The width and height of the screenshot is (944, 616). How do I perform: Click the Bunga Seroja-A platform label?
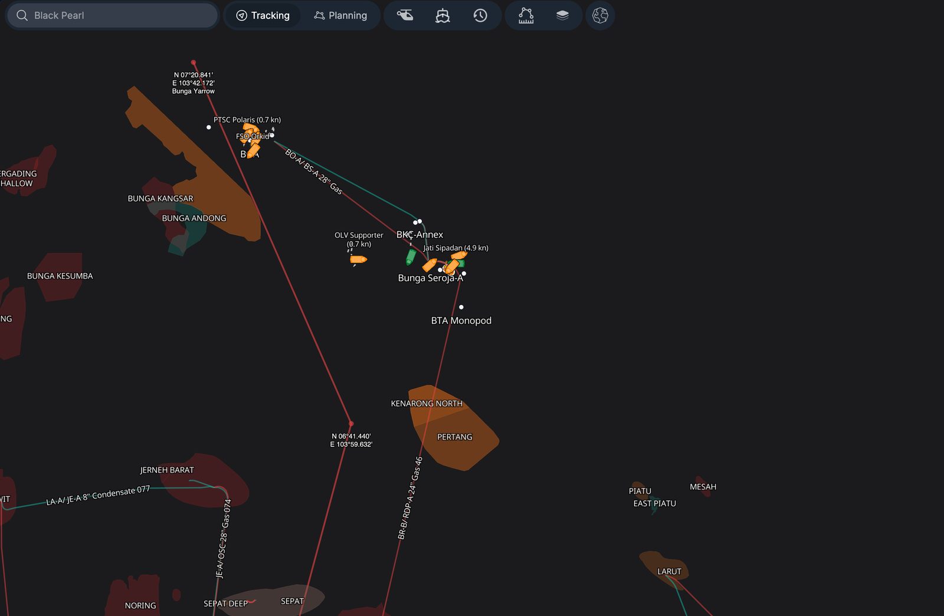click(x=431, y=278)
